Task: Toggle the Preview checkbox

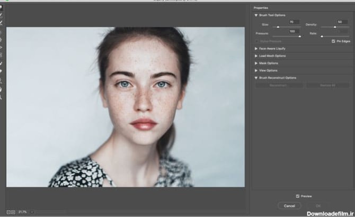Action: point(297,195)
